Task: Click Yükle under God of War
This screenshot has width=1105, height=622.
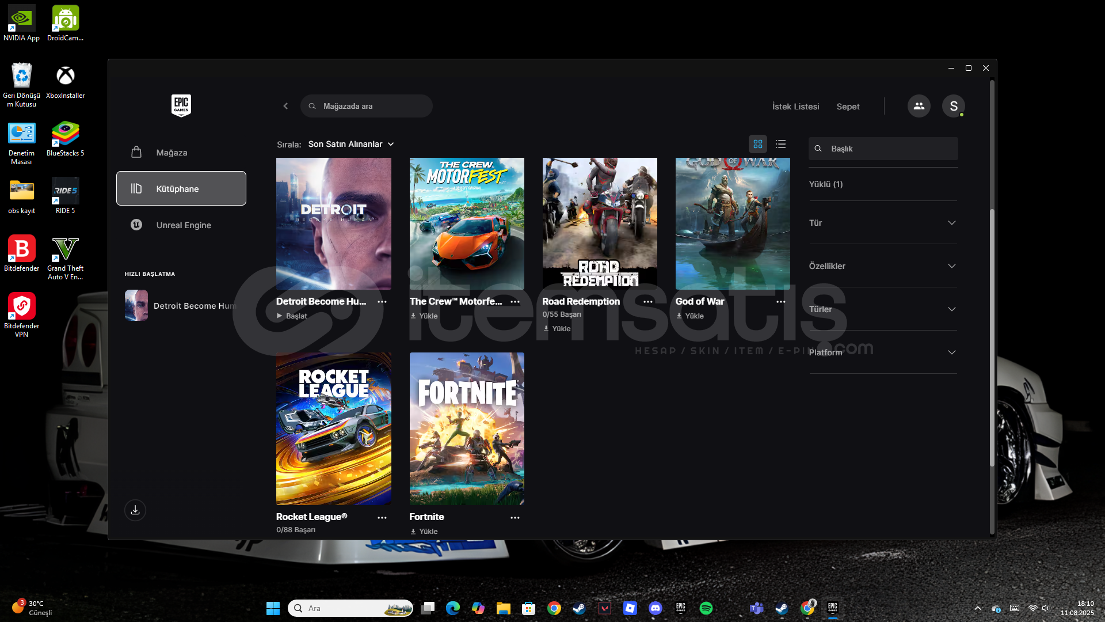Action: (x=690, y=316)
